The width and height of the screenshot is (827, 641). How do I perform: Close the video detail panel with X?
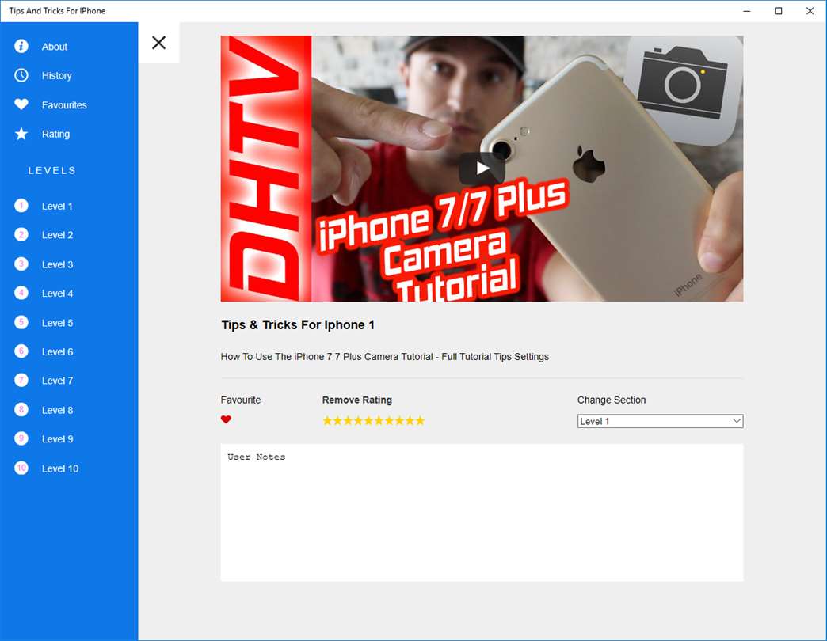click(158, 43)
